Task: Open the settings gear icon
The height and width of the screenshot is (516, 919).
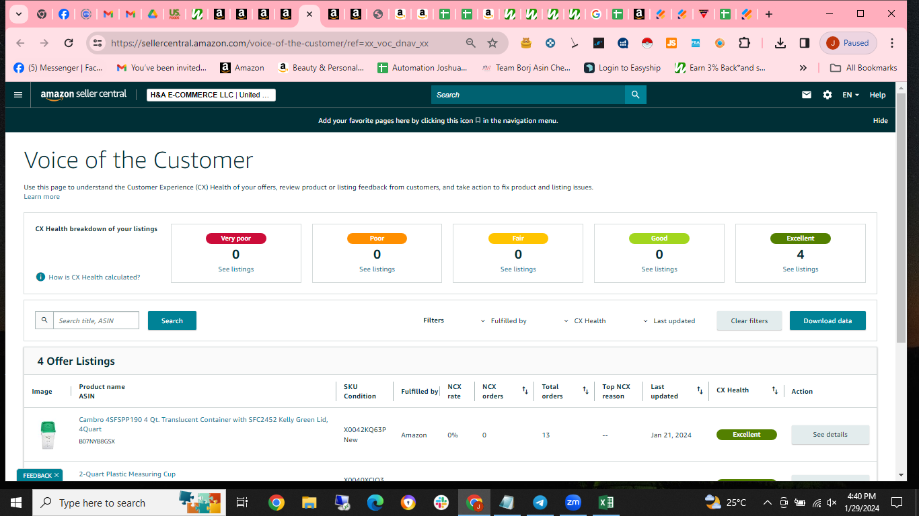Action: click(x=828, y=95)
